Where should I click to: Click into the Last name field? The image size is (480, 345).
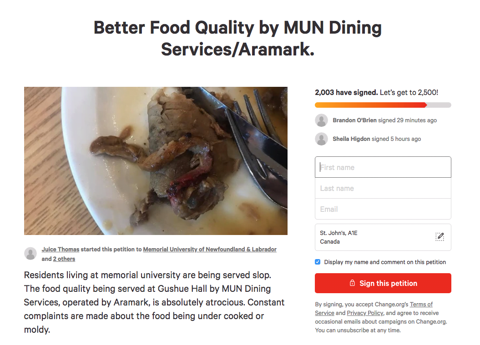[383, 188]
